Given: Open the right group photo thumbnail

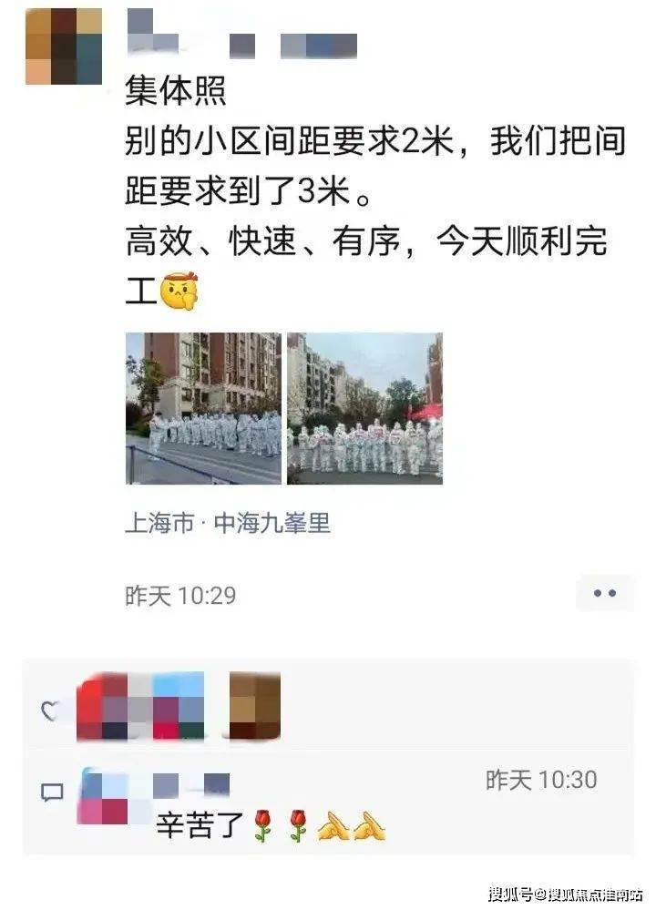Looking at the screenshot, I should (x=364, y=408).
